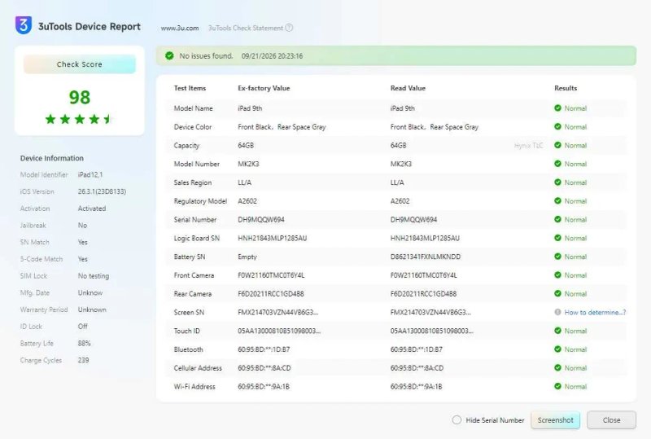Screen dimensions: 651x439
Task: Click the Front Camera row Normal check icon
Action: click(x=557, y=275)
